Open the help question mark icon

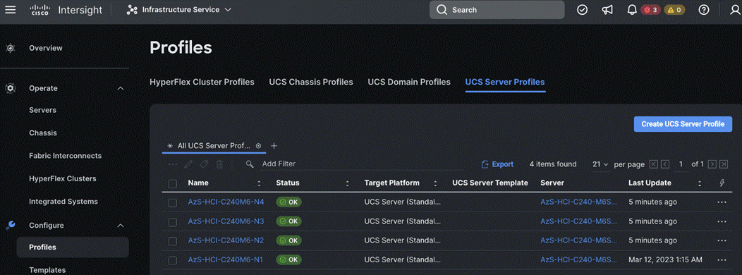tap(704, 9)
